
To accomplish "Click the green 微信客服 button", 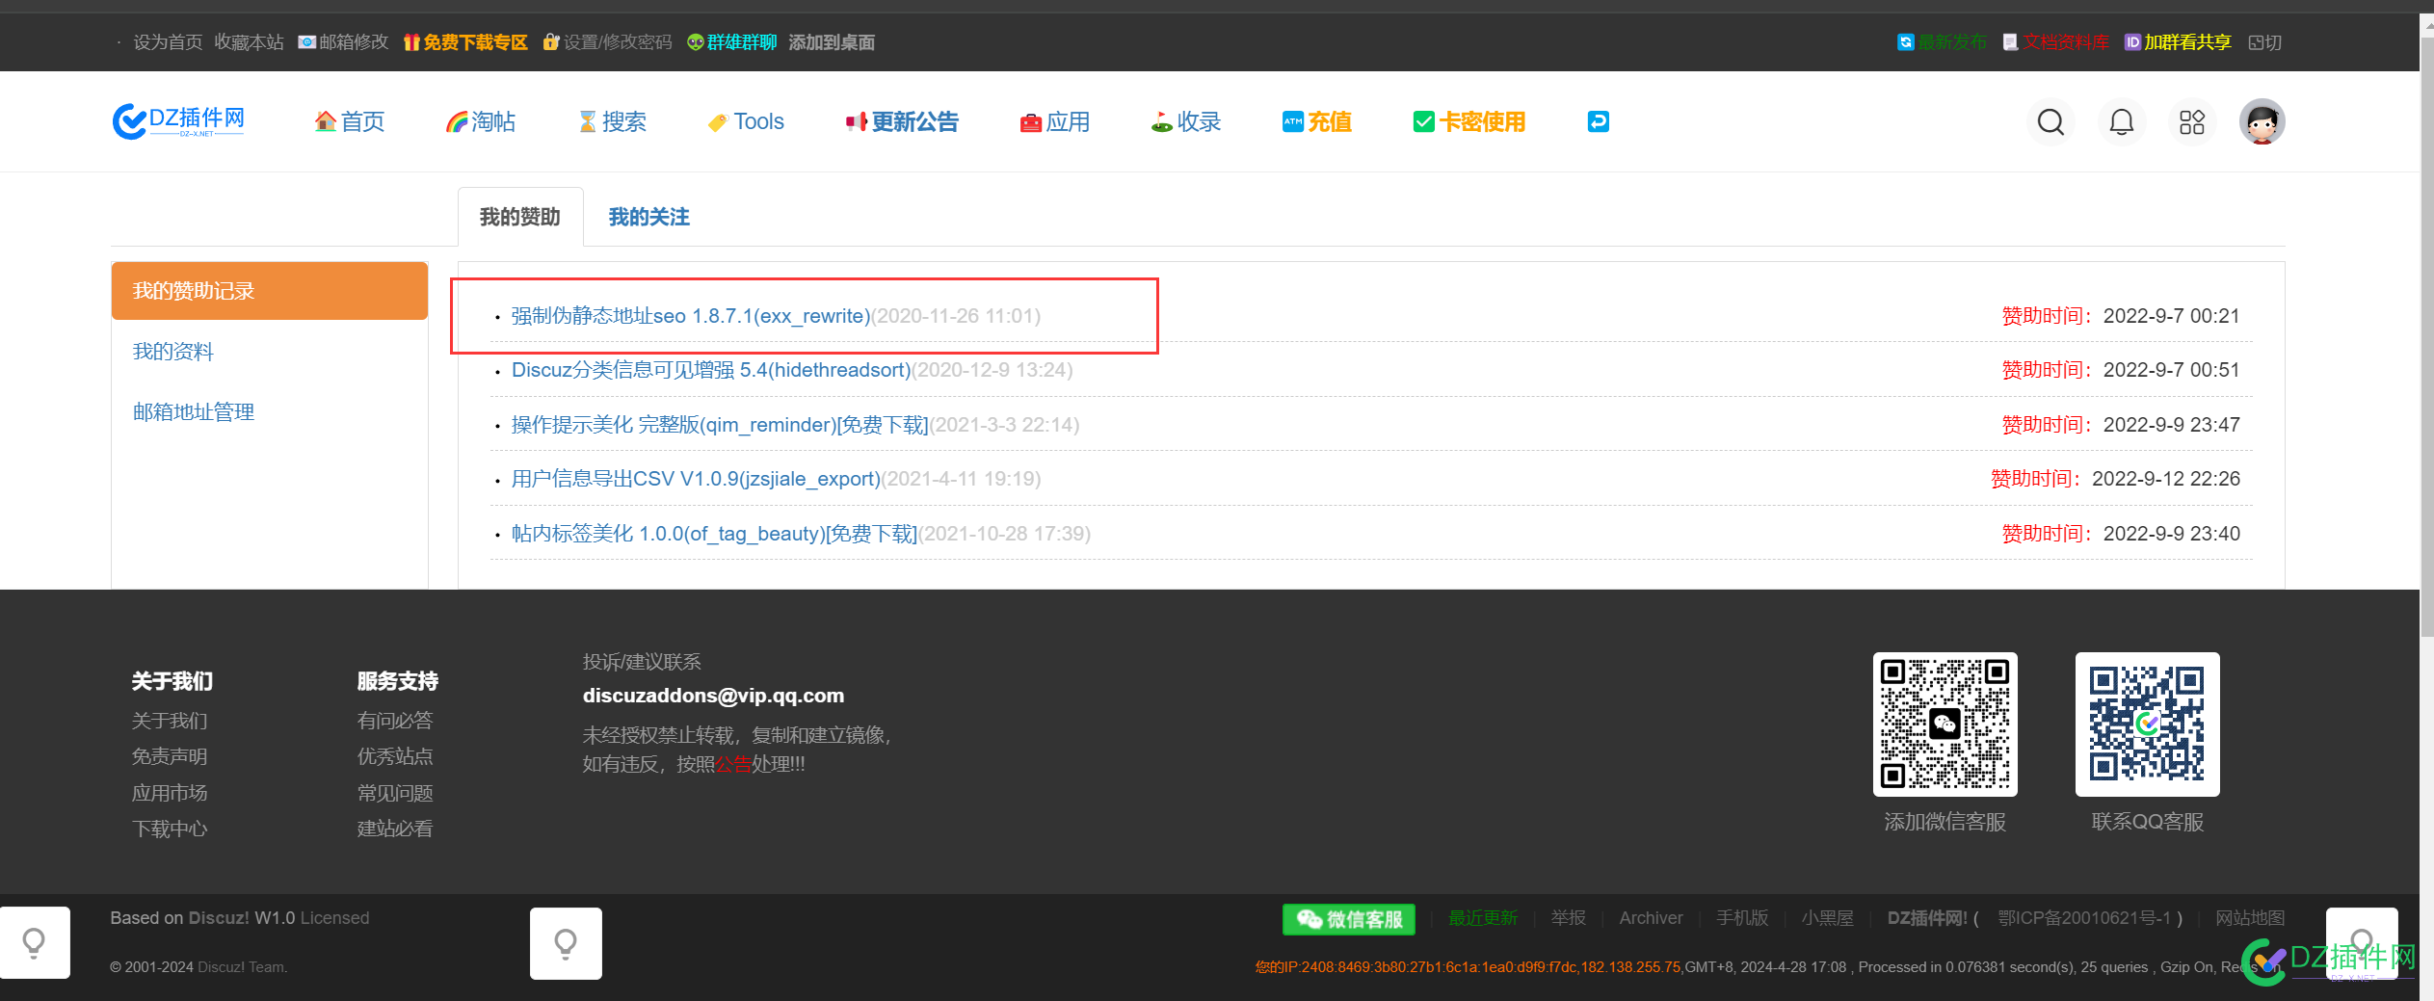I will click(1348, 919).
